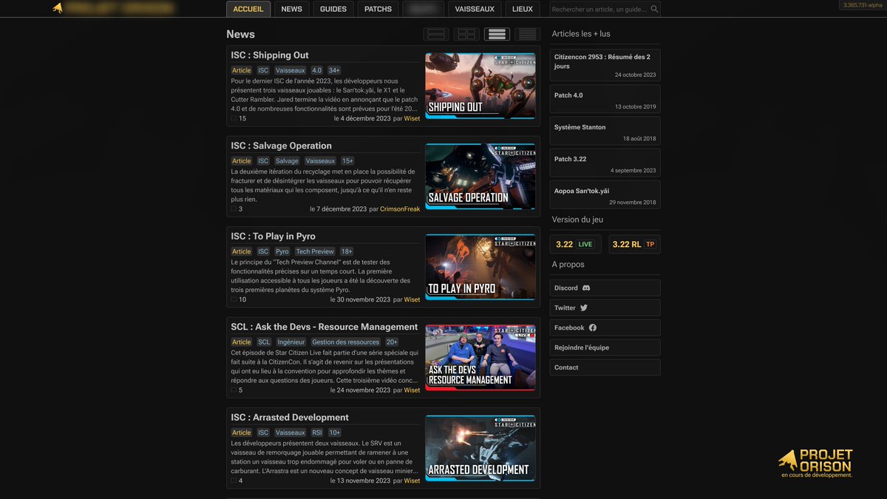Viewport: 887px width, 499px height.
Task: Click the search magnifier icon
Action: (654, 10)
